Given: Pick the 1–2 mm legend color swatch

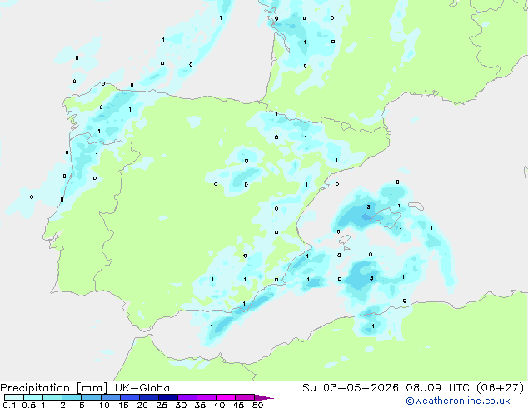Looking at the screenshot, I should [52, 397].
